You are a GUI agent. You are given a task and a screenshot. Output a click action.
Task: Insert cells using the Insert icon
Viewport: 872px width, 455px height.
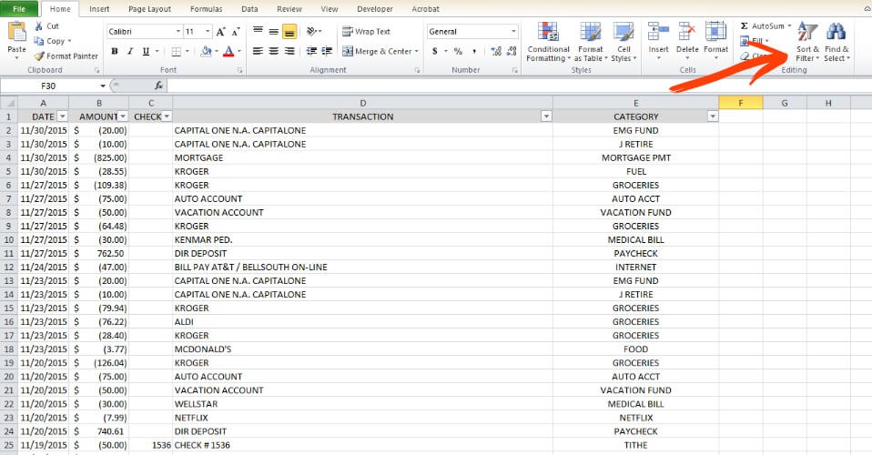(658, 32)
